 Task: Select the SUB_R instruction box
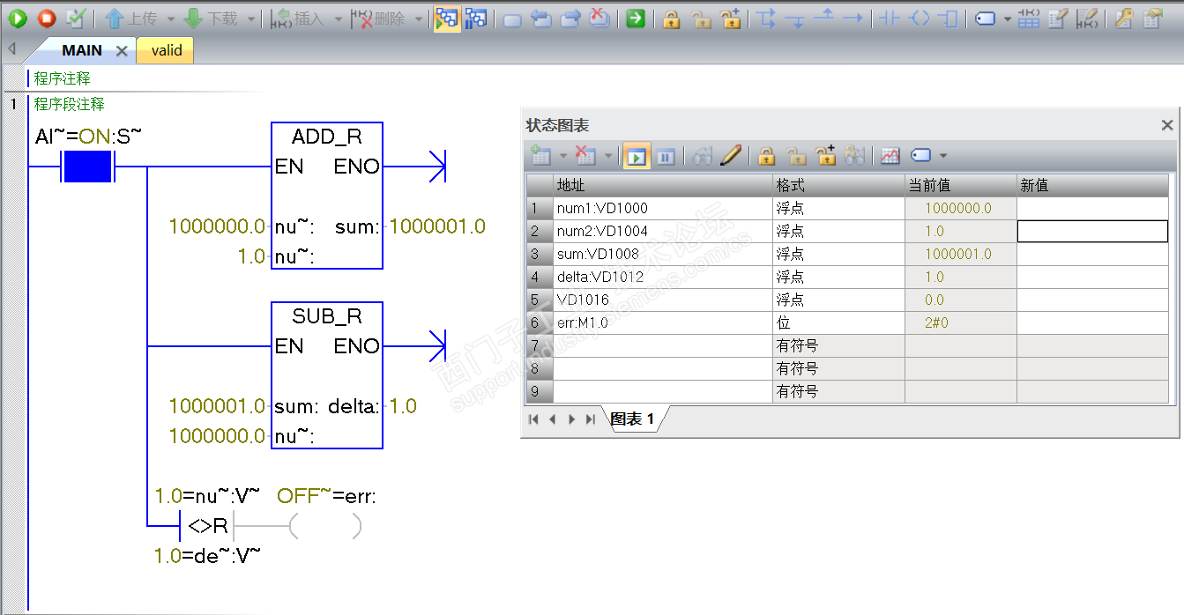point(326,375)
